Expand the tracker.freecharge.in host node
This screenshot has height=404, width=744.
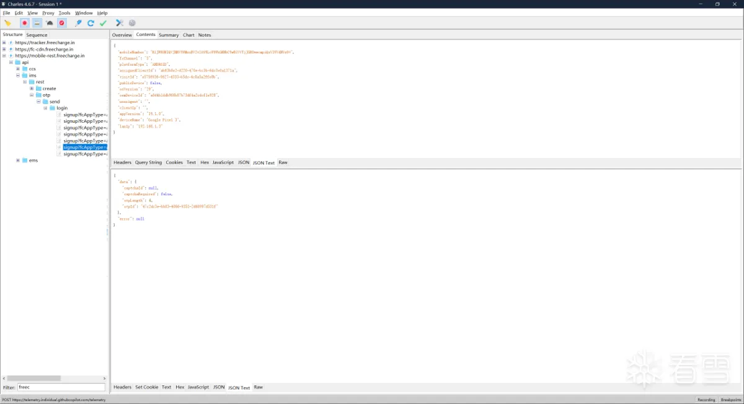[4, 43]
